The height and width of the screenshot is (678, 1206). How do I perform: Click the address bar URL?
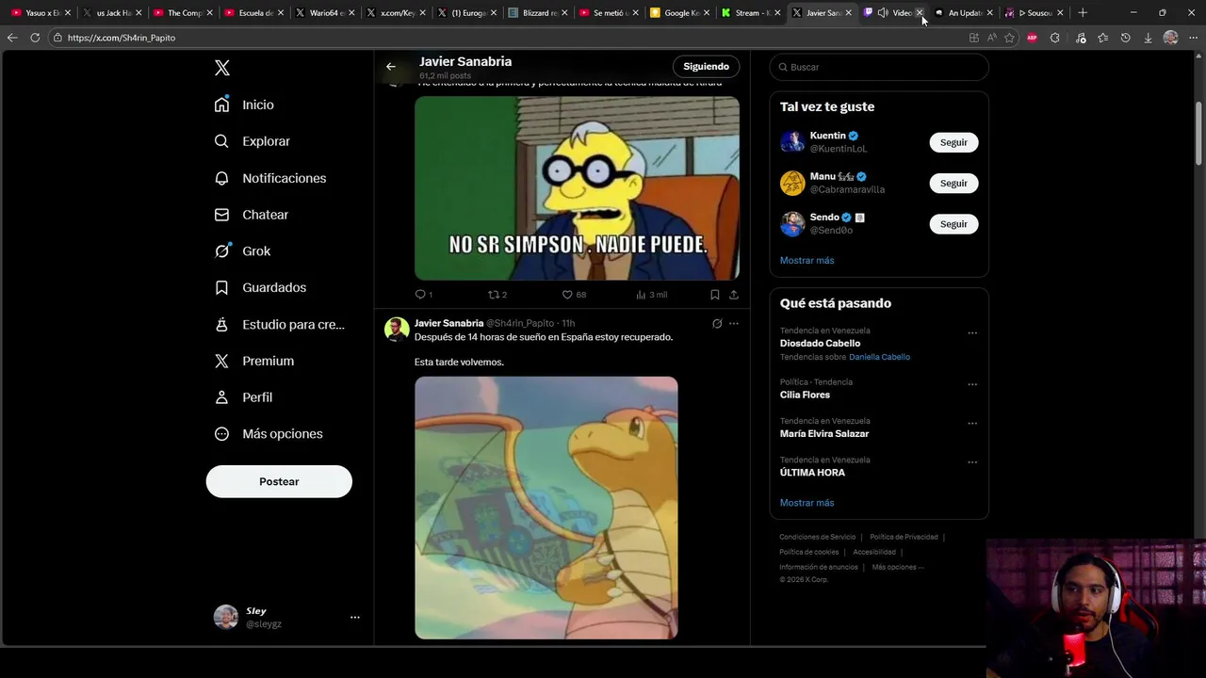click(x=122, y=38)
